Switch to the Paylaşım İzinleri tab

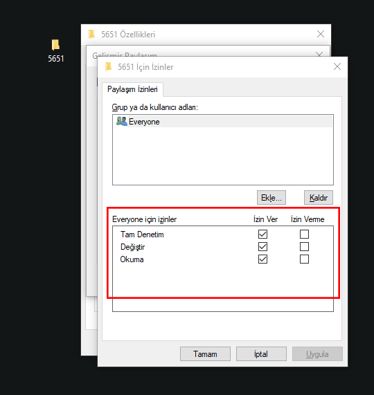132,89
